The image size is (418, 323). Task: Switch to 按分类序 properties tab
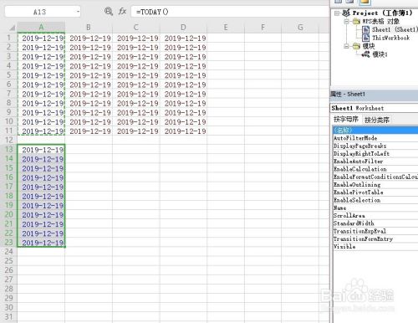coord(377,120)
